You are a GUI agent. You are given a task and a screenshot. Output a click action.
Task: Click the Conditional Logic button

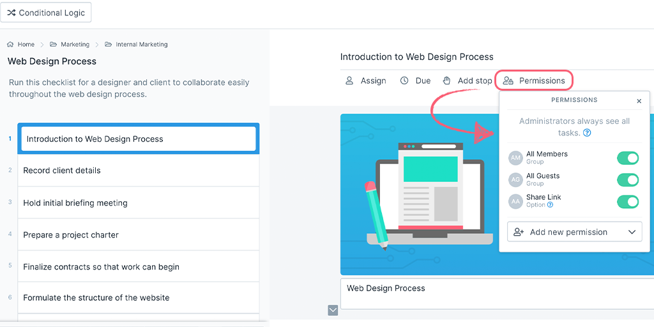pos(46,13)
